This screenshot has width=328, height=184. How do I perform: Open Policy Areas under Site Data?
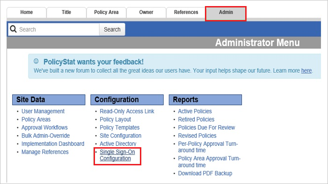36,119
